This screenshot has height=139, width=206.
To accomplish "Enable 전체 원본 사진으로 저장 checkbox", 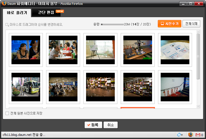I will [7, 113].
